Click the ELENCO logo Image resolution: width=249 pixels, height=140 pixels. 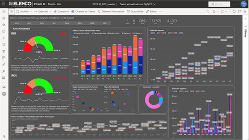click(x=20, y=4)
